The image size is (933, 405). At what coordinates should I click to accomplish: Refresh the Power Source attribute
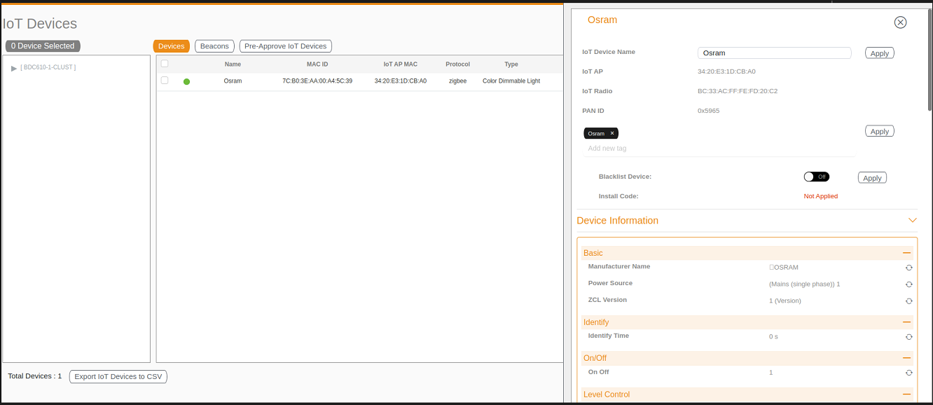[908, 284]
